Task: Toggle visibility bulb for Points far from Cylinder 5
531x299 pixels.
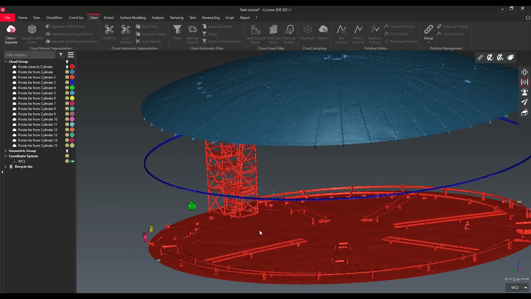Action: [x=67, y=93]
